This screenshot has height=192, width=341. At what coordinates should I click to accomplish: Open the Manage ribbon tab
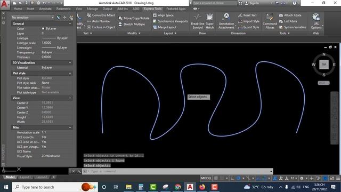(92, 9)
